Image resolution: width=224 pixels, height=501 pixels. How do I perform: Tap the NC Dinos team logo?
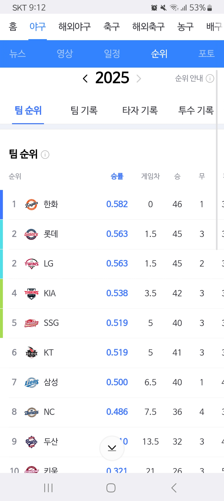(31, 412)
